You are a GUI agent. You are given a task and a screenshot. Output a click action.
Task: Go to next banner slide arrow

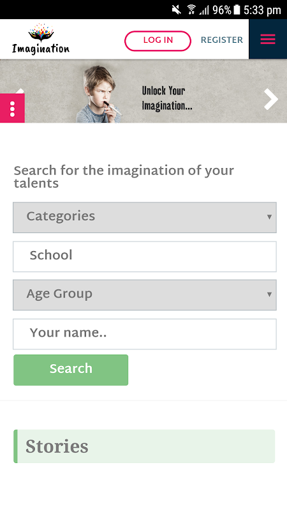click(270, 99)
